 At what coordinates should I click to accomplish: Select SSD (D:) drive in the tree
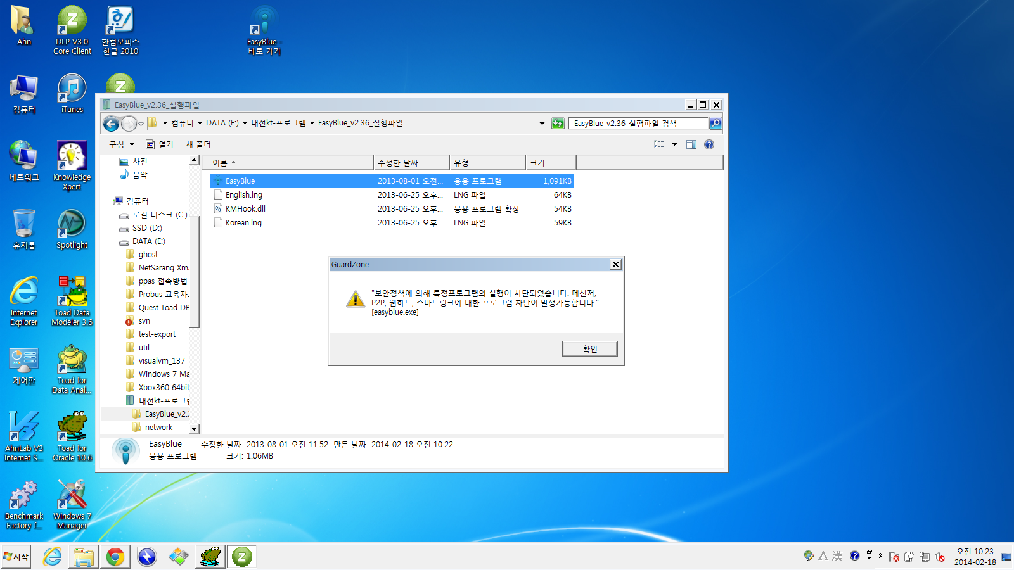147,228
